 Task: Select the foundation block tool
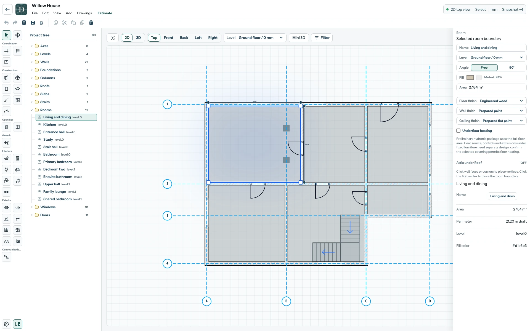click(x=18, y=78)
